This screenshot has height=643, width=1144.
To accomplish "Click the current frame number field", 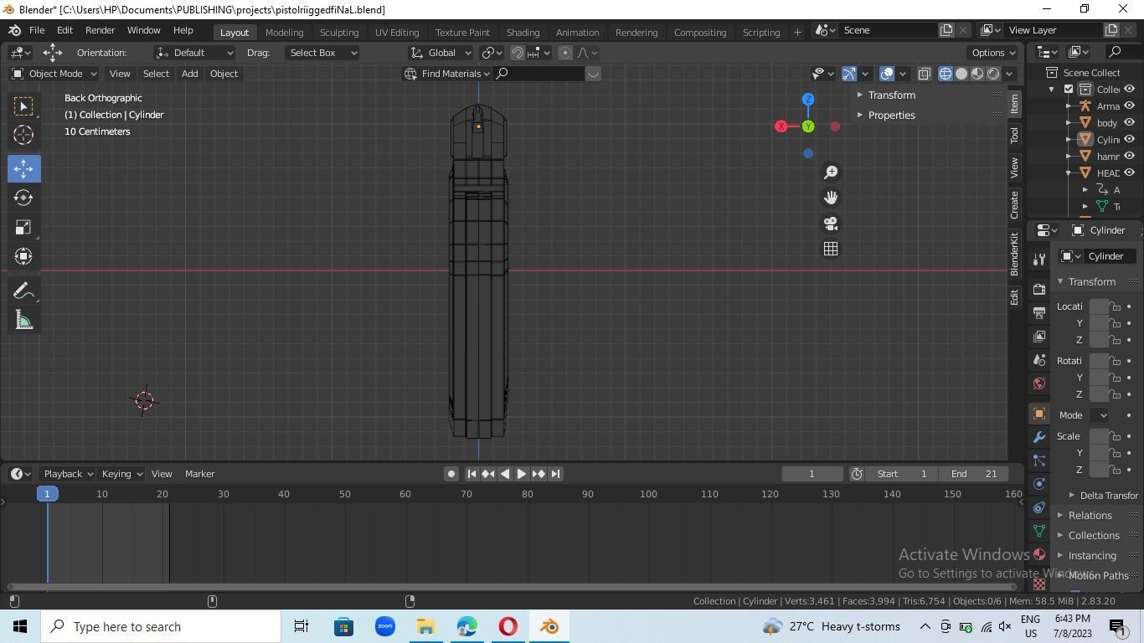I will click(x=812, y=474).
